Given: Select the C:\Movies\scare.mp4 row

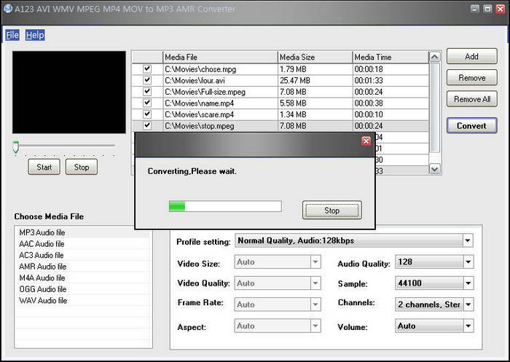Looking at the screenshot, I should (x=280, y=114).
